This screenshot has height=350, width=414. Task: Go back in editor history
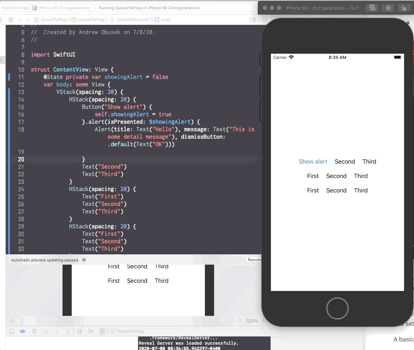point(20,20)
